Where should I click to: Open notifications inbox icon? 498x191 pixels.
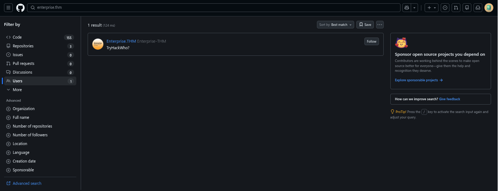478,8
